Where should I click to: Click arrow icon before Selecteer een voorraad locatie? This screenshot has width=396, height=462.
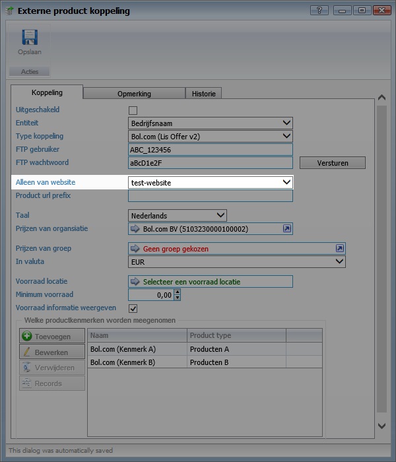tap(136, 282)
